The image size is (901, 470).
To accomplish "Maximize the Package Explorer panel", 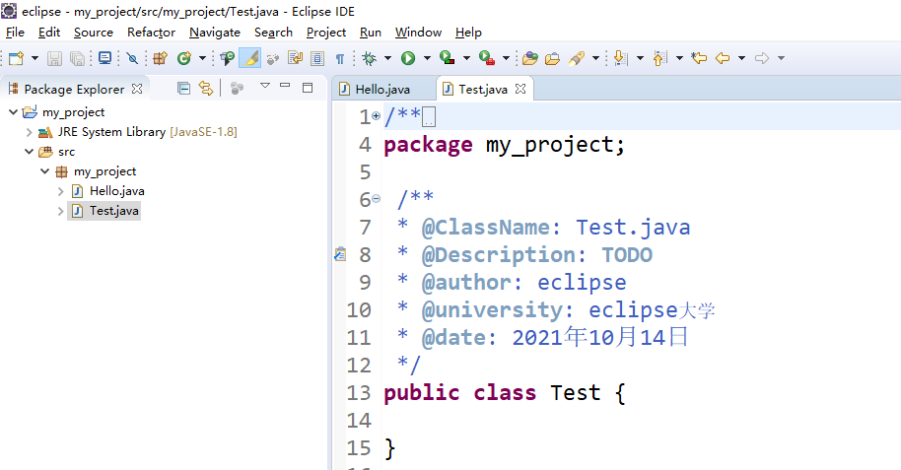I will [308, 88].
